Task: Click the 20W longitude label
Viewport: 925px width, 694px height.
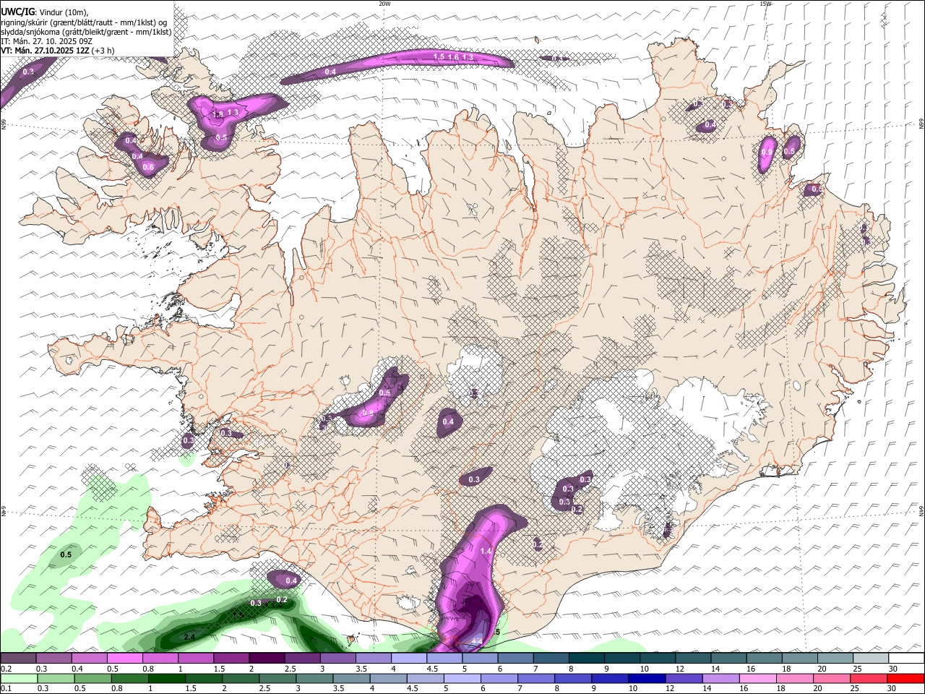Action: pos(384,4)
